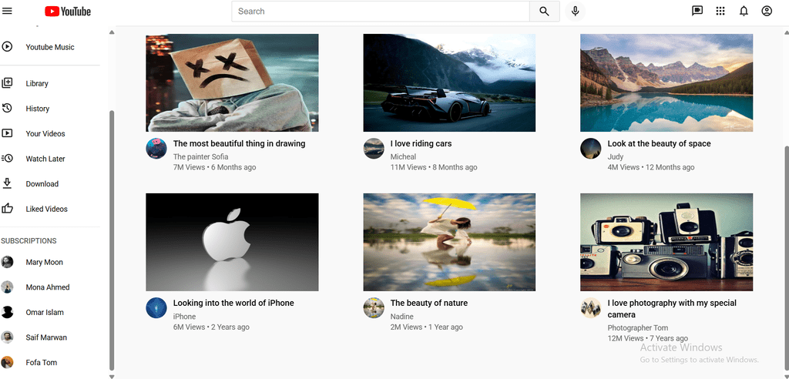Go to the YouTube logo home

point(68,11)
